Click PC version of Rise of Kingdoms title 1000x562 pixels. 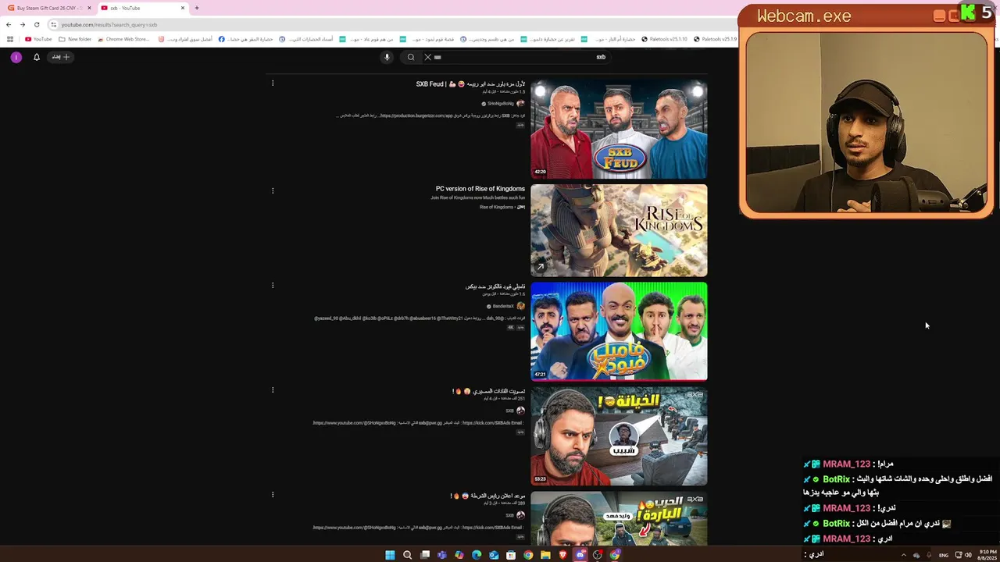tap(480, 189)
